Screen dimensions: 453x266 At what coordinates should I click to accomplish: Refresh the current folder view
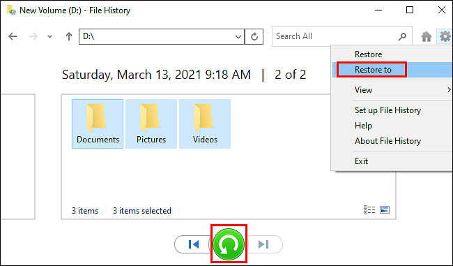pyautogui.click(x=254, y=36)
